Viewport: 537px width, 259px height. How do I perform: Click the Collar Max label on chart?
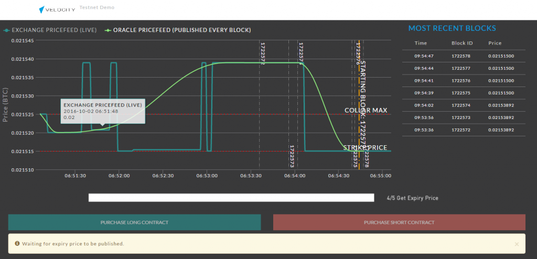click(366, 110)
